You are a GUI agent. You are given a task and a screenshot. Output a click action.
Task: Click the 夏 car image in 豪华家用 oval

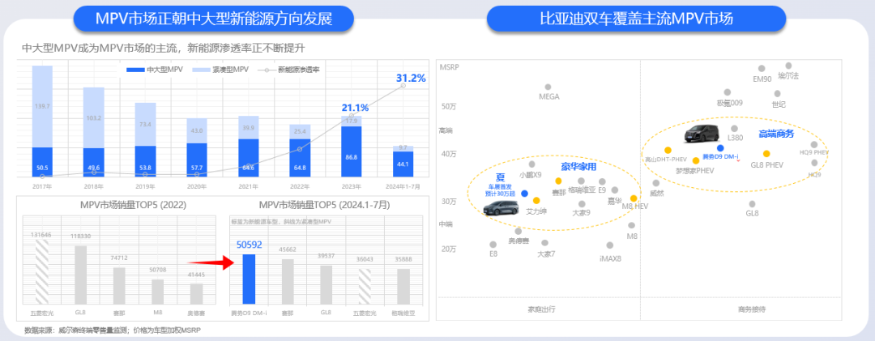tap(502, 208)
